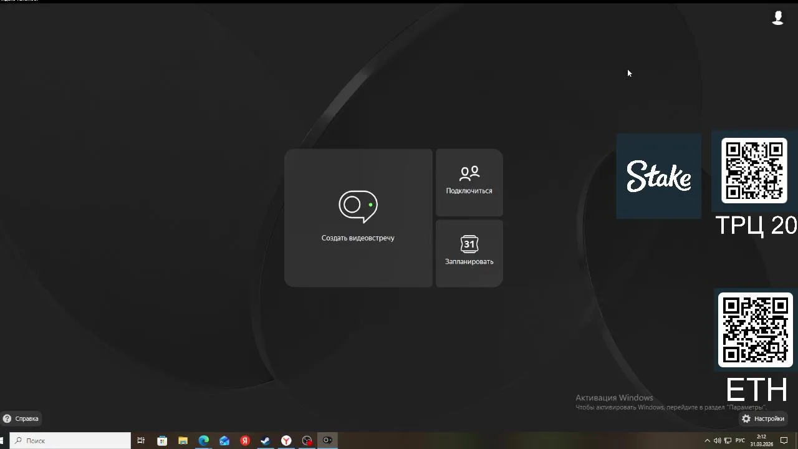Open Steam from the taskbar
Image resolution: width=798 pixels, height=449 pixels.
click(x=266, y=440)
